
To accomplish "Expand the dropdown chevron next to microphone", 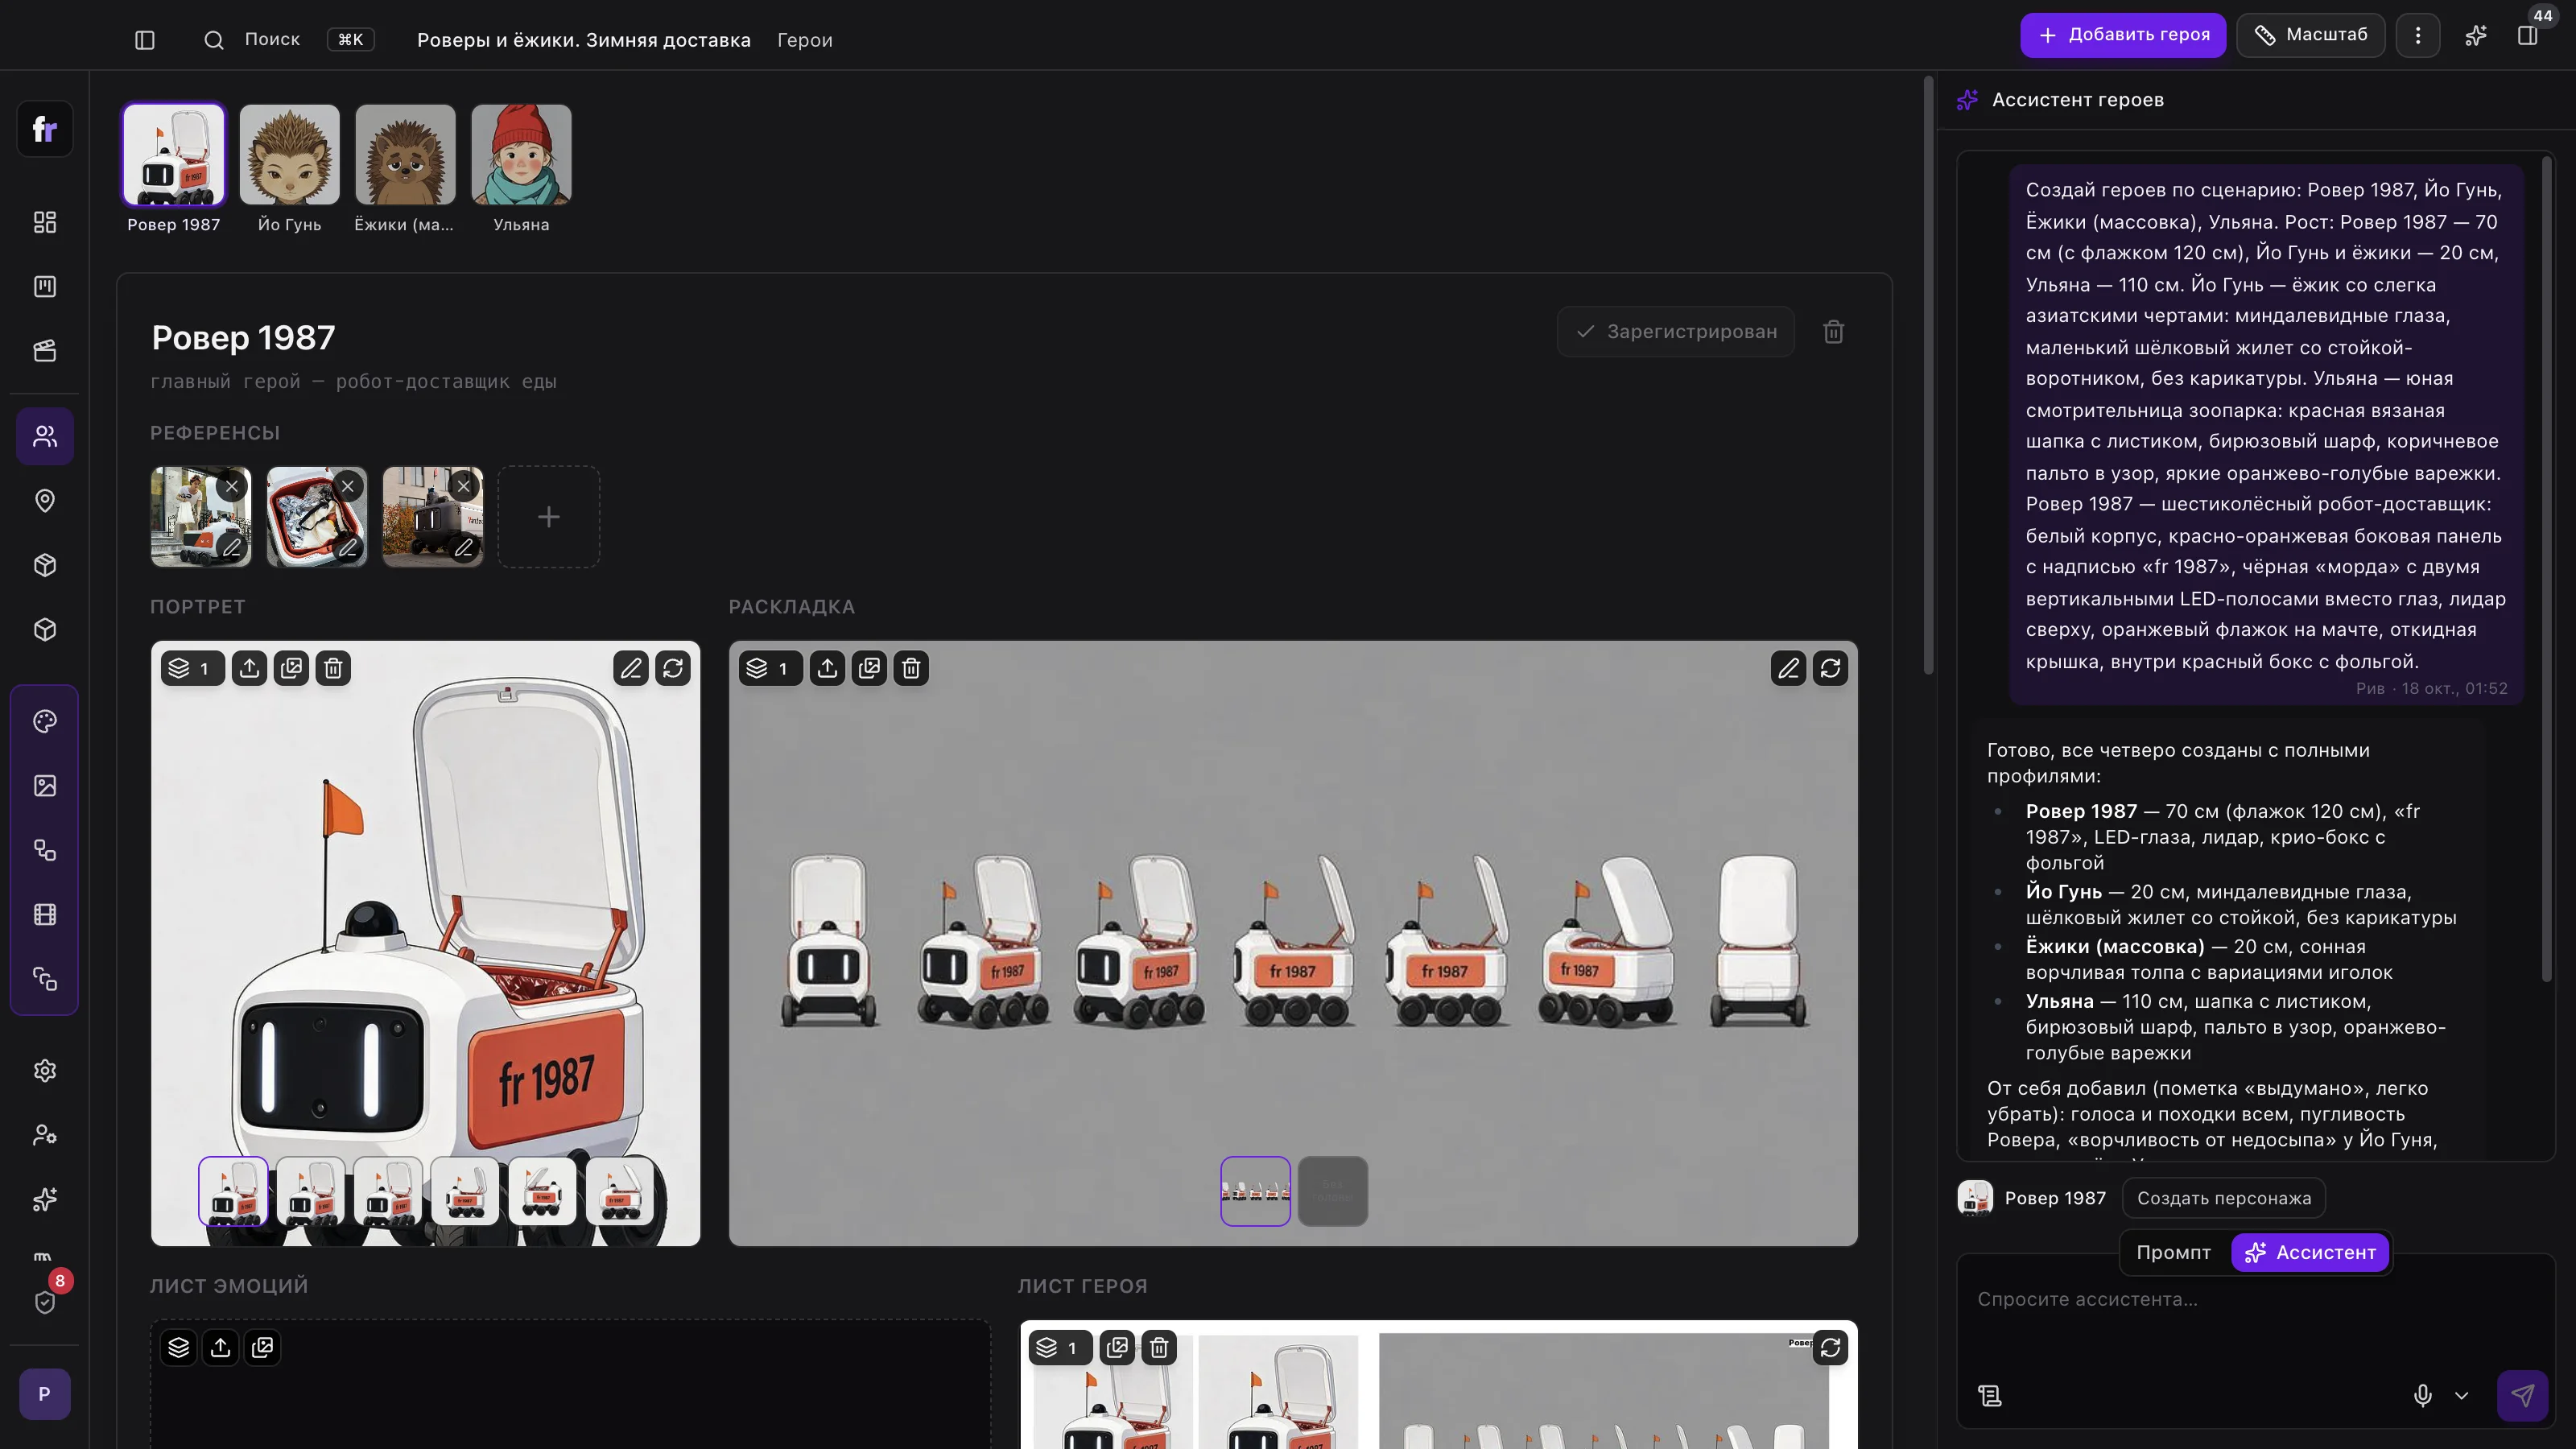I will (2462, 1395).
